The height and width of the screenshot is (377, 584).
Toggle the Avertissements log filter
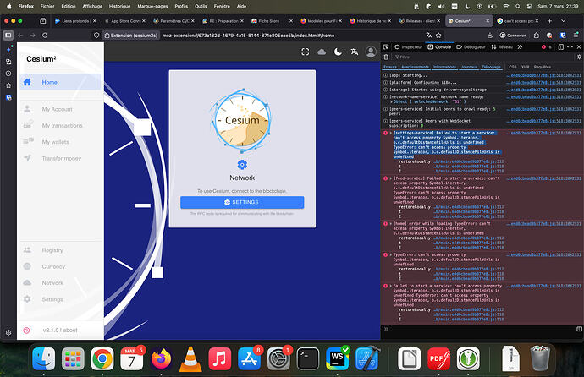tap(415, 66)
